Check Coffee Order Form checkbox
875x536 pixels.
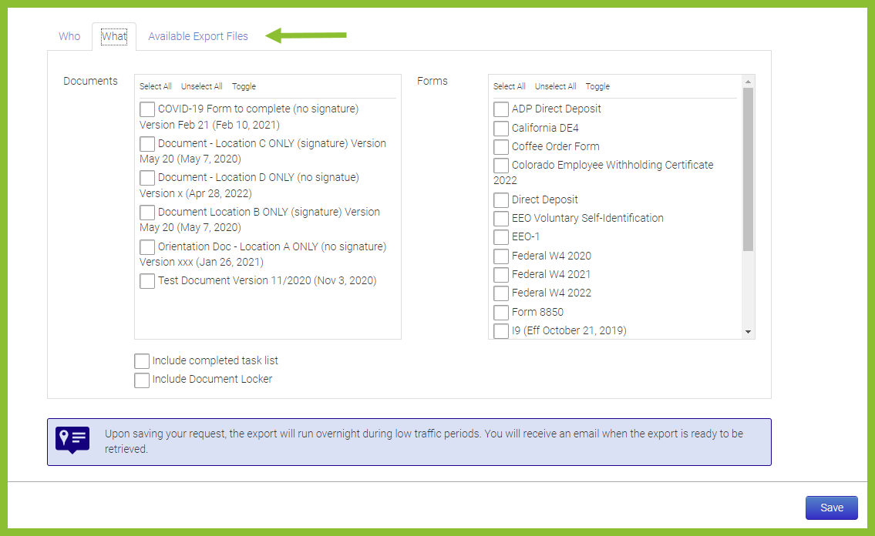501,146
